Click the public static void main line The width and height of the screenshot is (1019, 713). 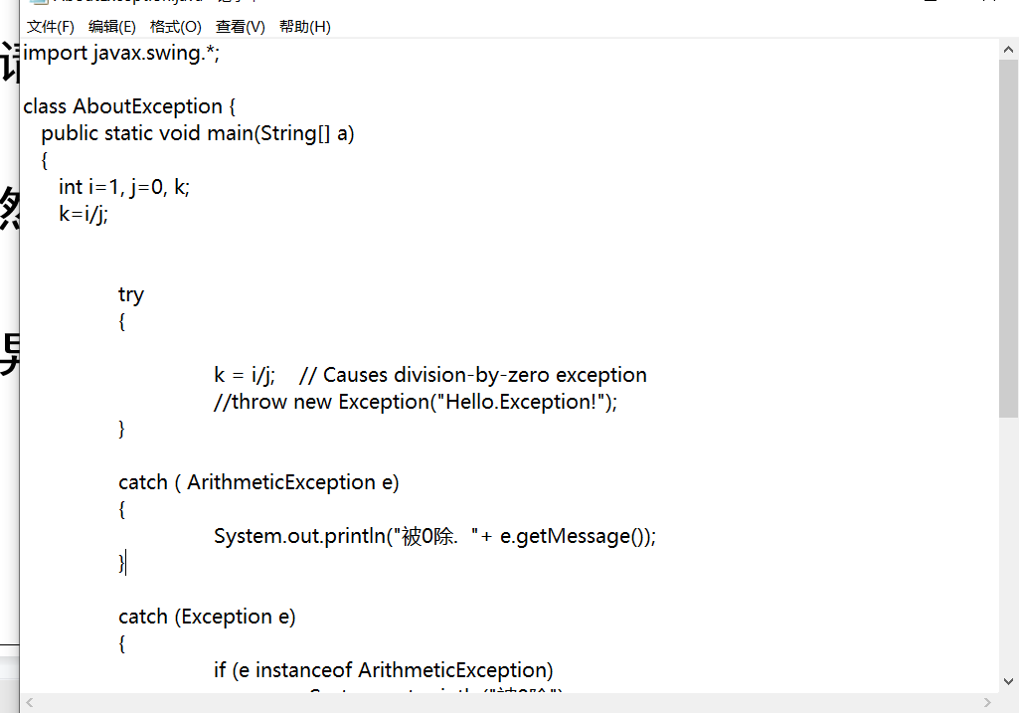coord(197,133)
